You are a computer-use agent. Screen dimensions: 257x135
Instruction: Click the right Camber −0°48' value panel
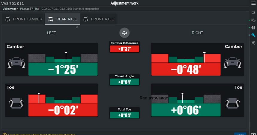pos(186,70)
